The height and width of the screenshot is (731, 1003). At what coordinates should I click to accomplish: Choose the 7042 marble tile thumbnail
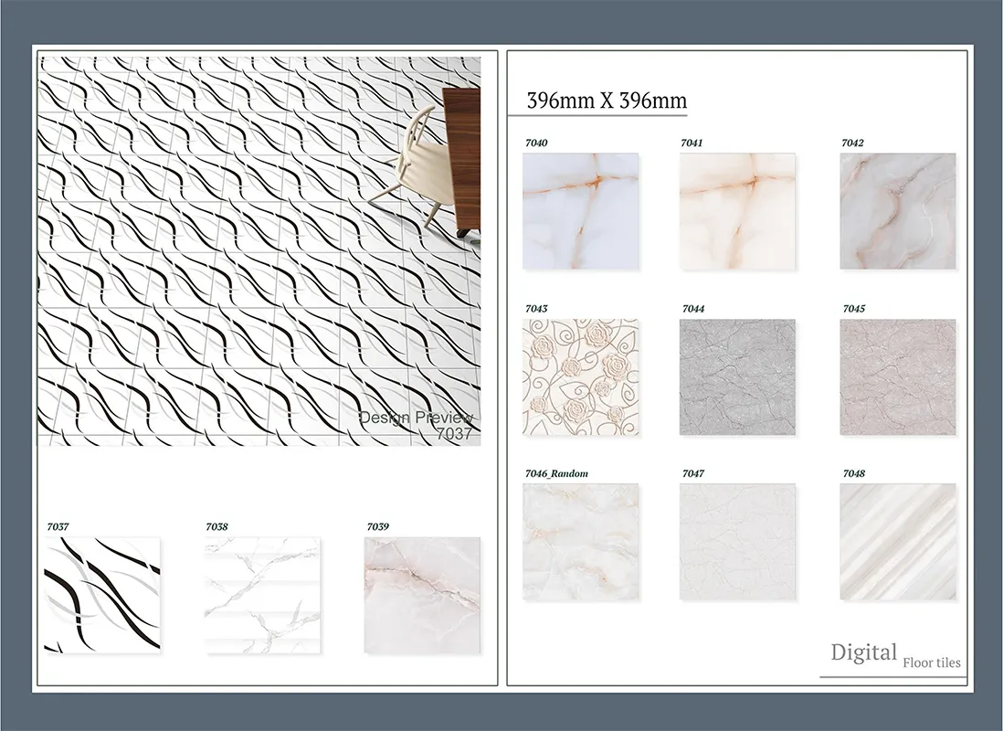pyautogui.click(x=898, y=210)
